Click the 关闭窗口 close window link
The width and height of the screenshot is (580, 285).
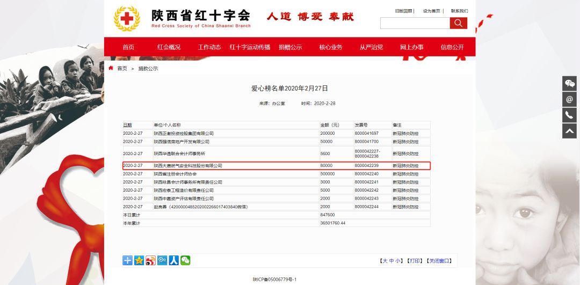click(x=439, y=261)
